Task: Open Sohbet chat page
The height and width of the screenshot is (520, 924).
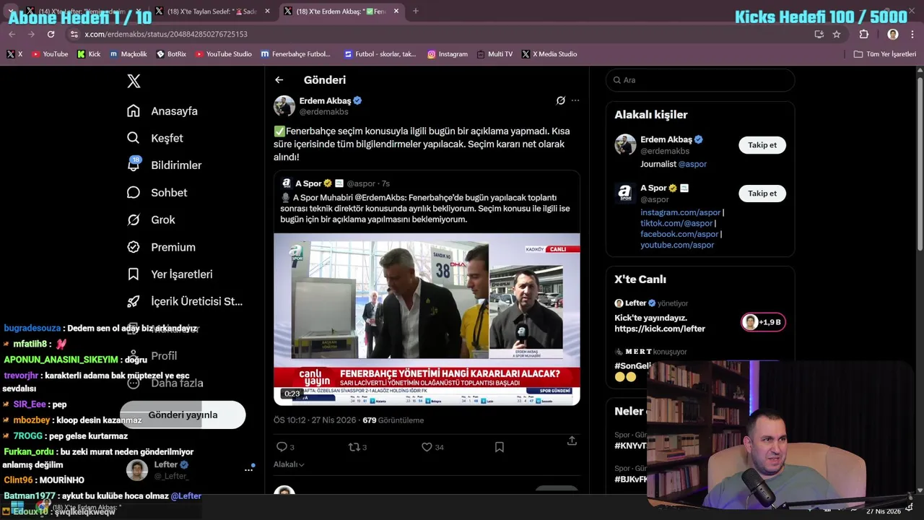Action: (157, 193)
